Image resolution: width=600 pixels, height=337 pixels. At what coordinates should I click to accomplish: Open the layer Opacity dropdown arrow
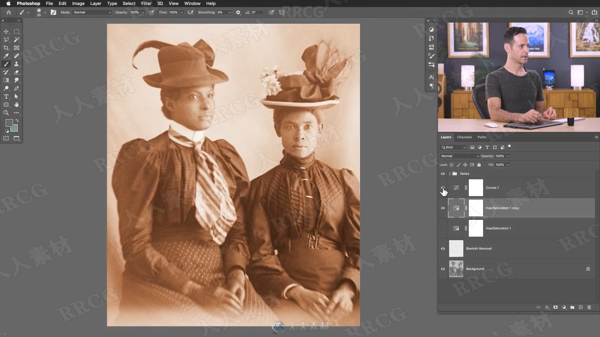508,156
